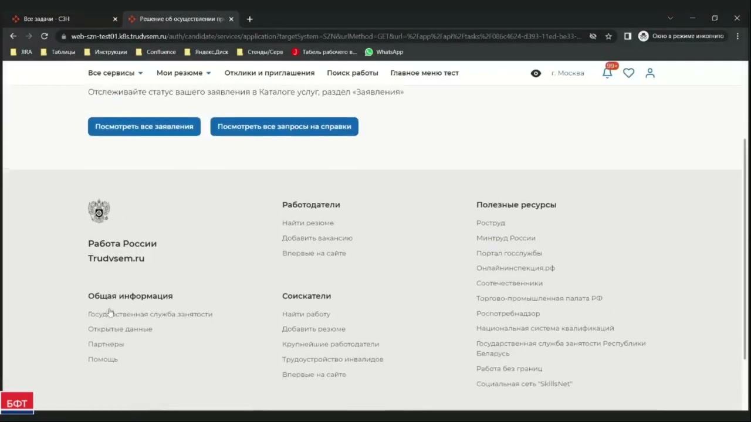Open 'Роспотребнадзор' link
Screen dimensions: 751x422
508,314
